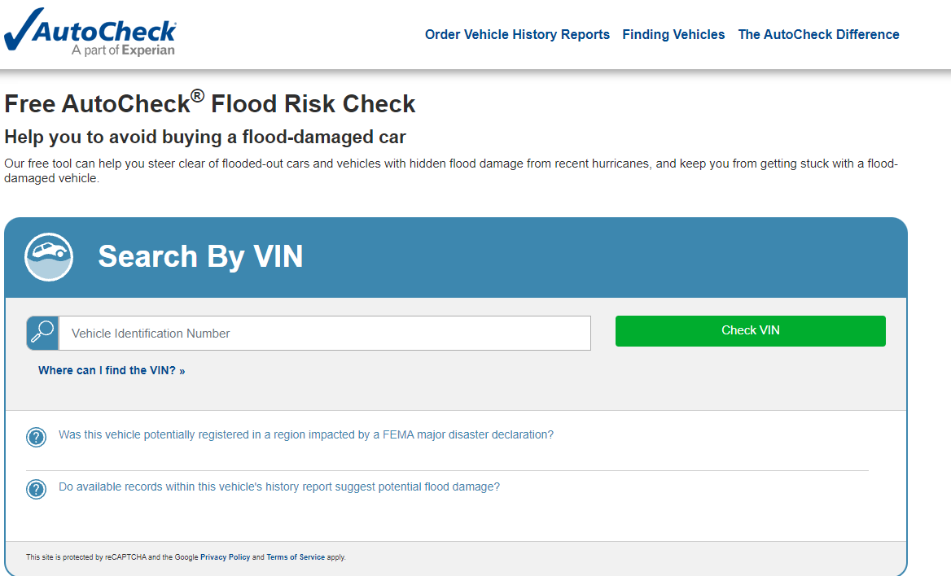This screenshot has width=951, height=576.
Task: Open the Finding Vehicles menu
Action: pyautogui.click(x=673, y=34)
